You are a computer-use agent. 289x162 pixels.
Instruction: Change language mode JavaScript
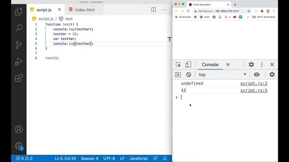click(x=139, y=158)
